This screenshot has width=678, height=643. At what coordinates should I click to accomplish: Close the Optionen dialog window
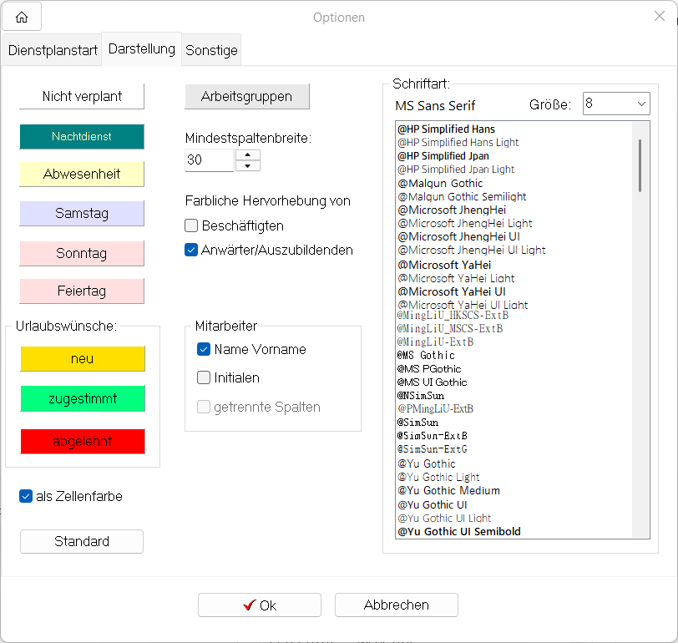[x=659, y=17]
